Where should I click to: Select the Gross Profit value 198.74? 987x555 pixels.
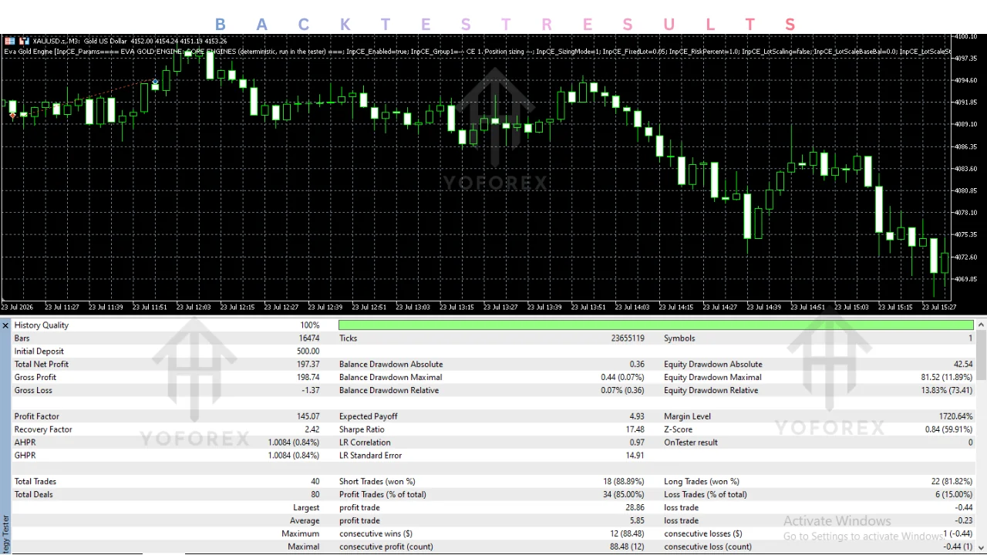pyautogui.click(x=308, y=378)
